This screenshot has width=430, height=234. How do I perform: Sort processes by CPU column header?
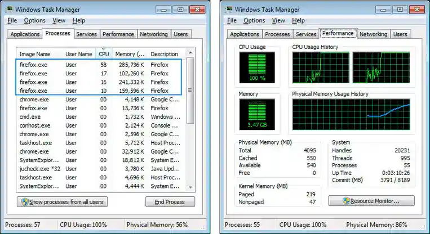point(104,54)
